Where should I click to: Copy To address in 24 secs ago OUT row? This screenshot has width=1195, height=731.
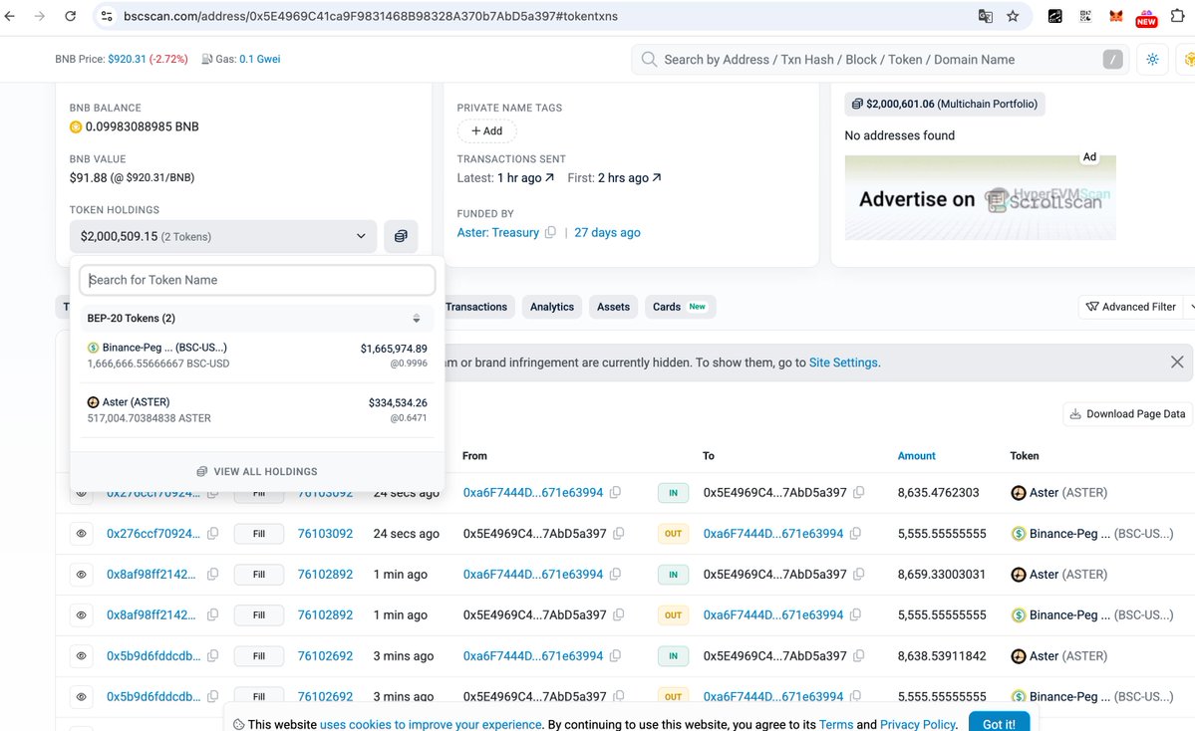coord(856,534)
